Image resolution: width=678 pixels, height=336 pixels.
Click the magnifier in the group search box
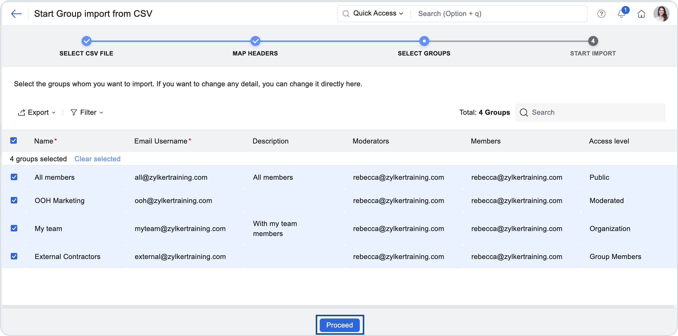coord(524,112)
